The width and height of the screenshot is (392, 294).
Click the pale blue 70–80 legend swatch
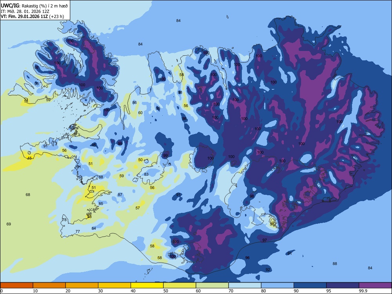tap(245, 285)
